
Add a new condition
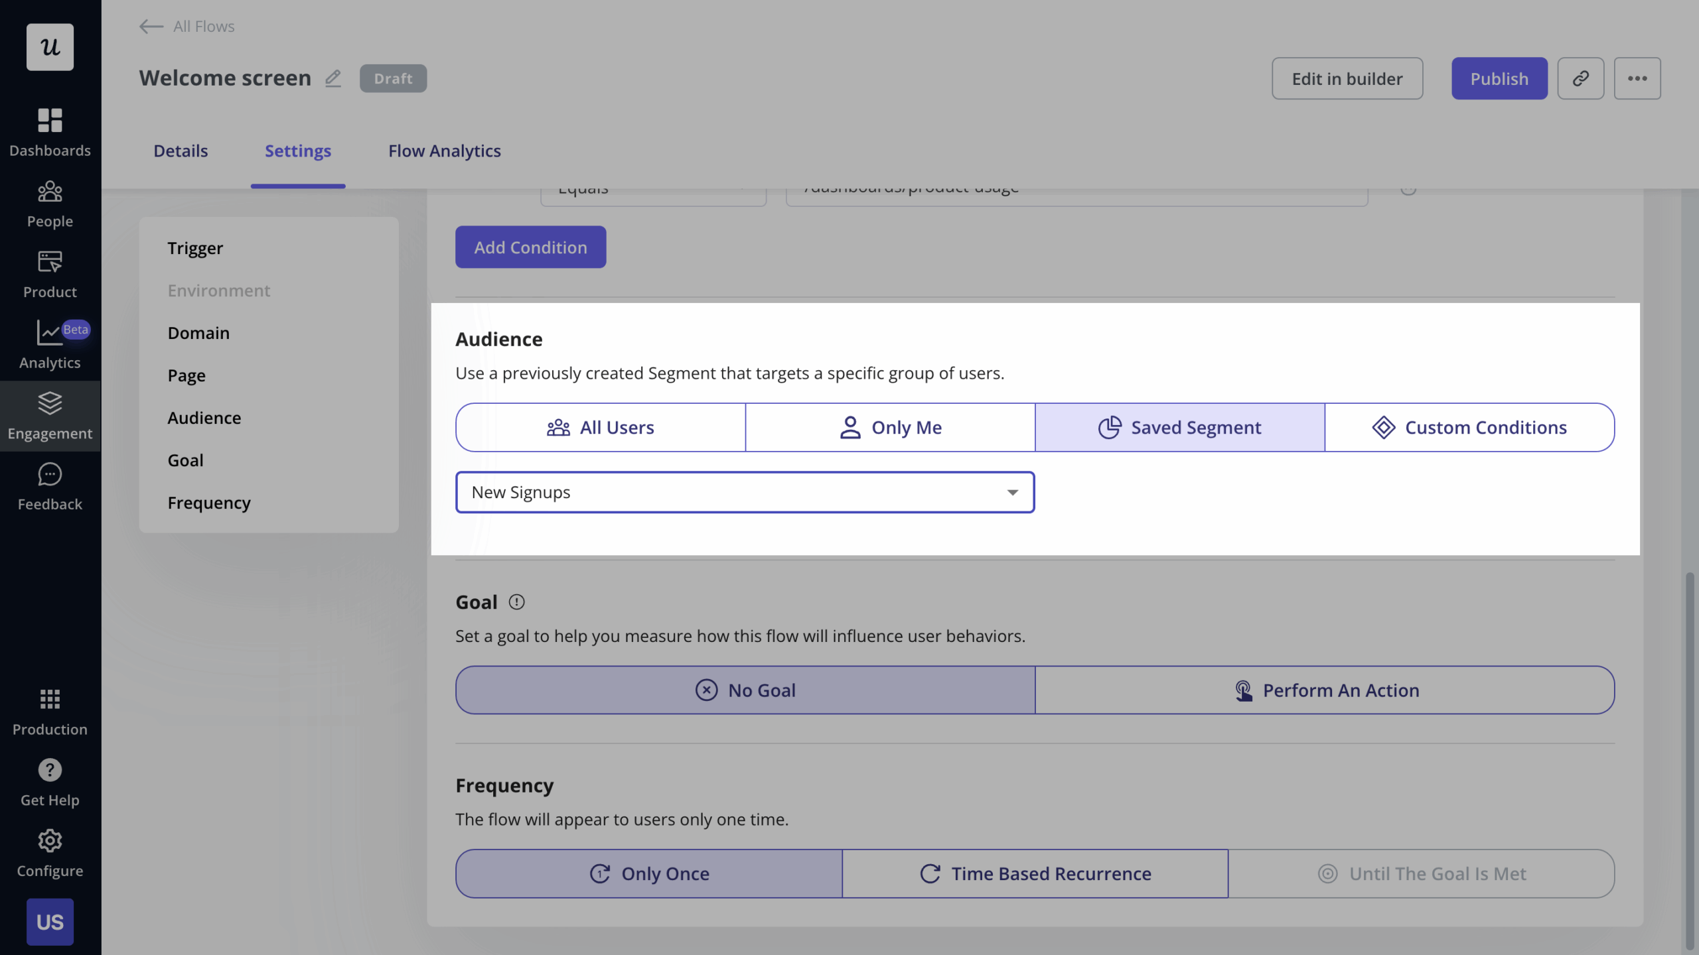(x=530, y=247)
